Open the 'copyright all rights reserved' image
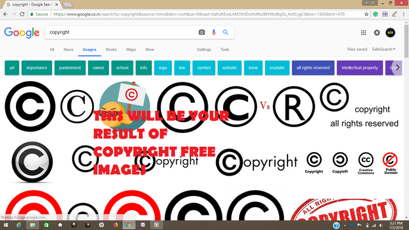The image size is (409, 230). tap(360, 105)
